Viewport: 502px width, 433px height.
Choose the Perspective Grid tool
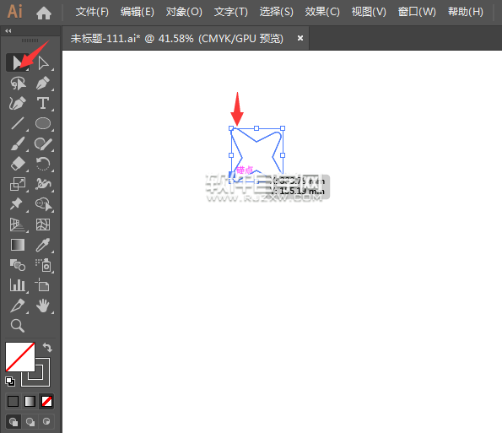(18, 225)
